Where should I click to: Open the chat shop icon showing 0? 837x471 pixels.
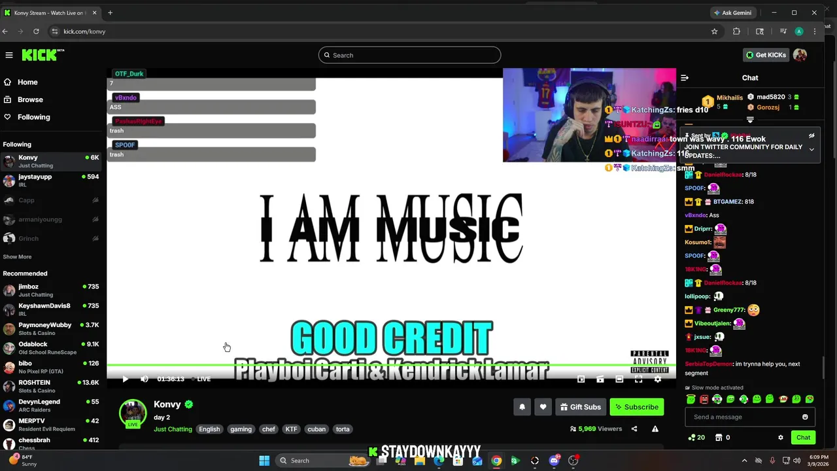click(x=723, y=438)
